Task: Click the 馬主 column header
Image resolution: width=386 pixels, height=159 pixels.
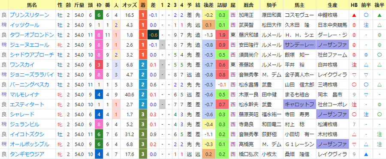Action: click(300, 5)
